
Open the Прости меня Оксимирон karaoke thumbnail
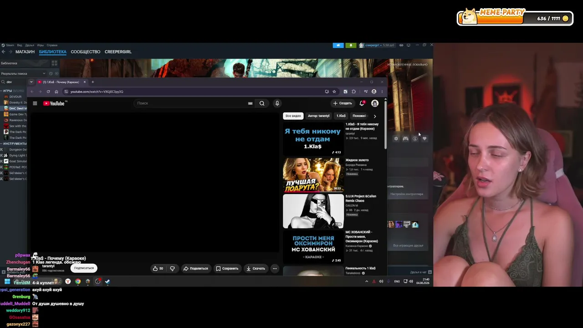[313, 247]
